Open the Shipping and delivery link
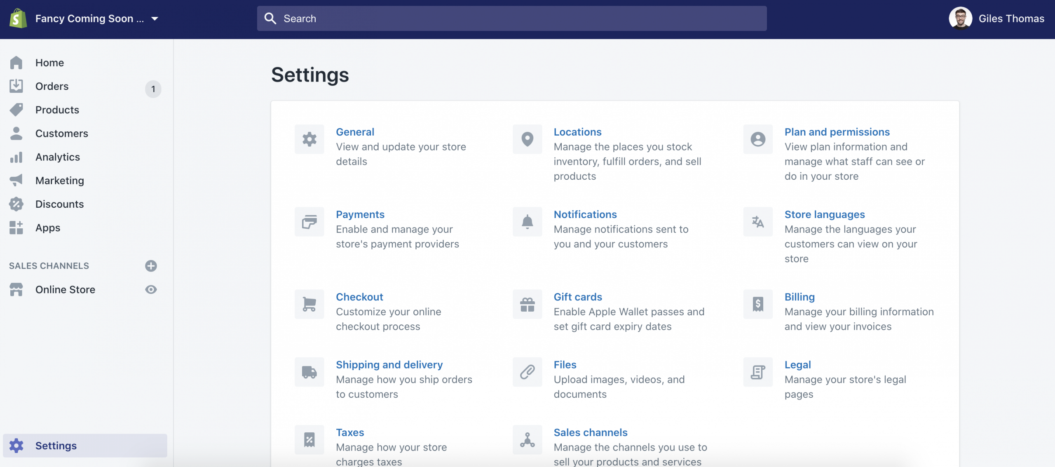 point(389,364)
